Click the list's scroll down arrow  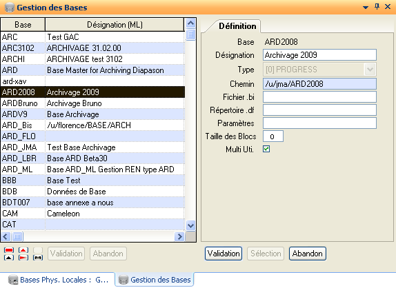(x=190, y=225)
